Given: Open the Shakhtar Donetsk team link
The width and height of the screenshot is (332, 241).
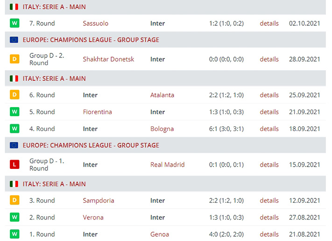Looking at the screenshot, I should (x=108, y=59).
